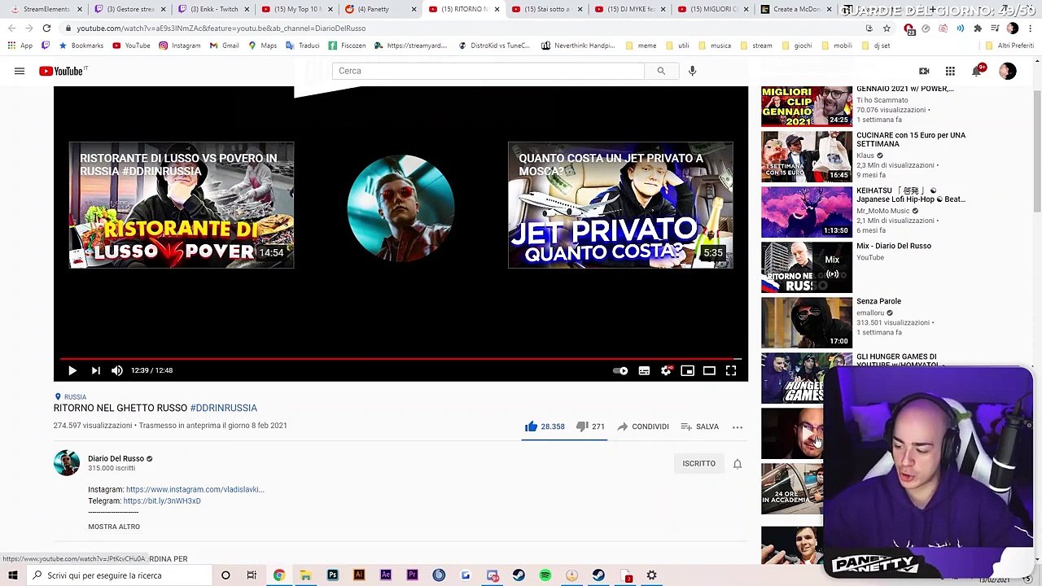
Task: Toggle the ISCRITTO subscription button
Action: point(699,463)
